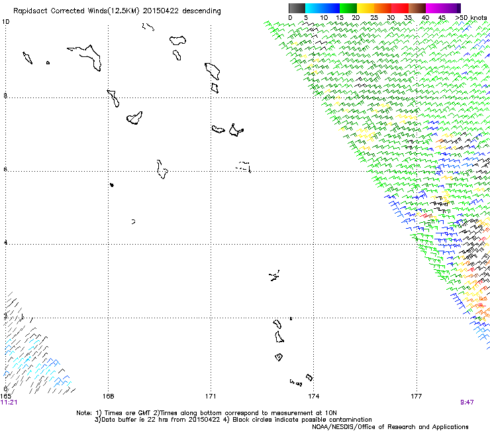Select the "177" longitude axis label
Screen dimensions: 490x431
(416, 397)
